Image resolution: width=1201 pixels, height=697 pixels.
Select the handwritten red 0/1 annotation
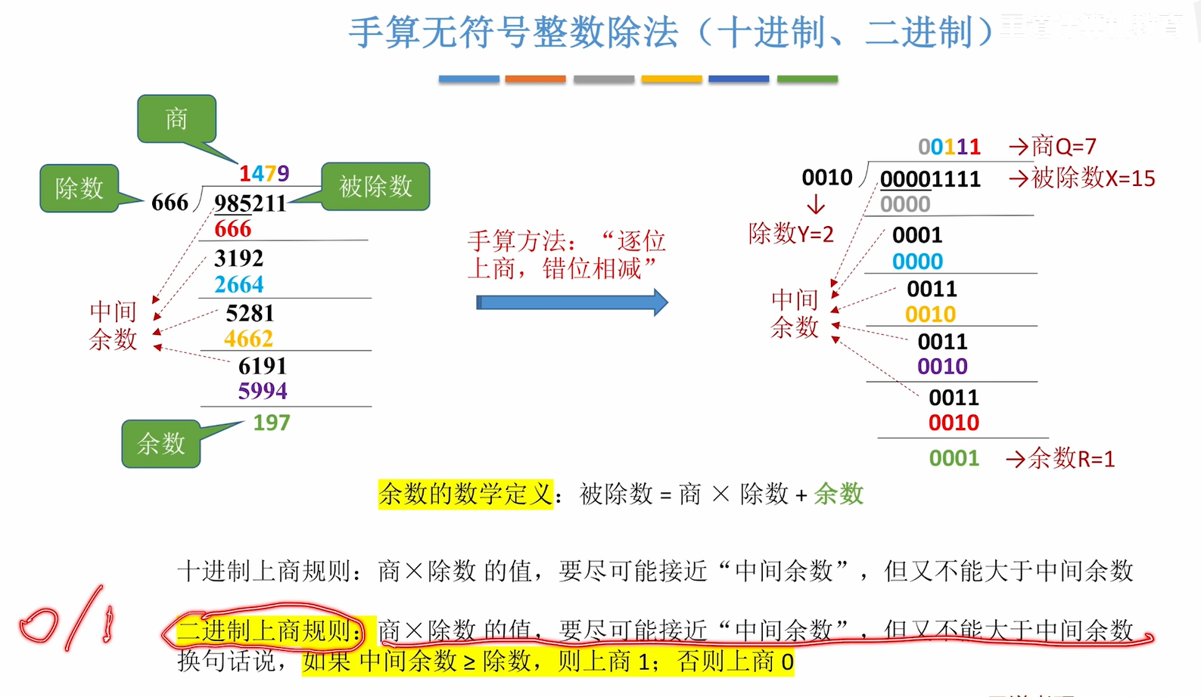[x=67, y=620]
